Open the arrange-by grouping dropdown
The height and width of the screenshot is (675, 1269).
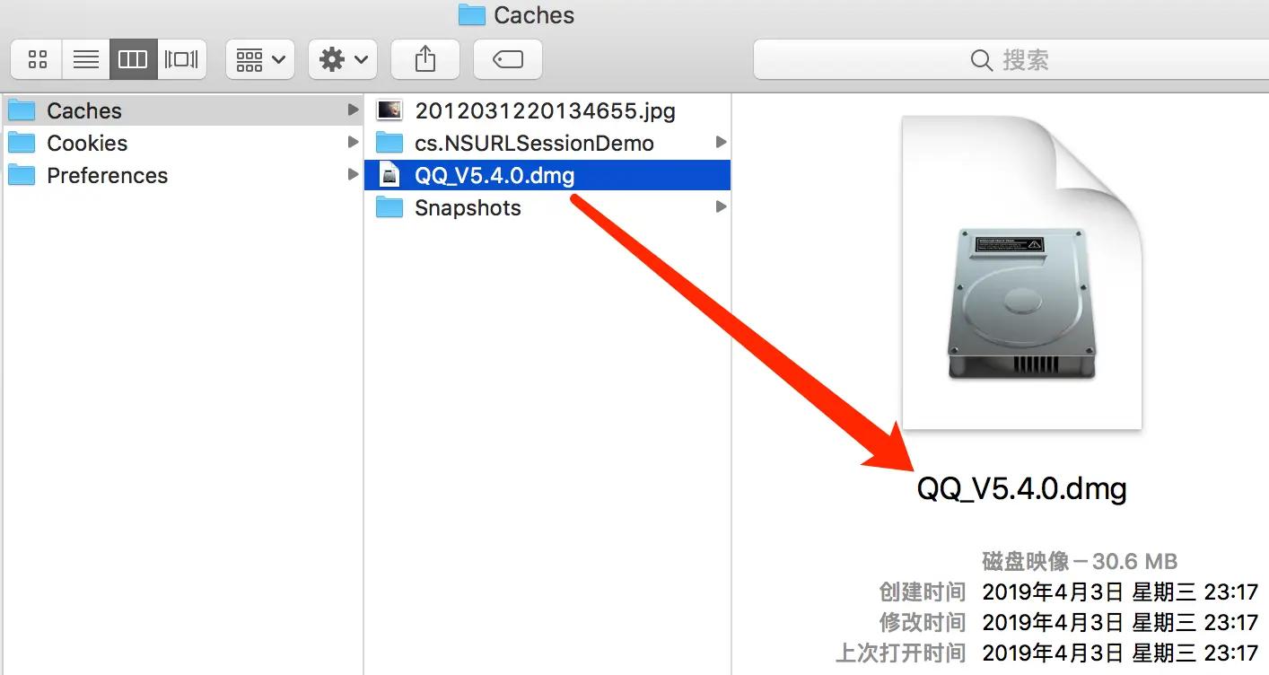pyautogui.click(x=259, y=60)
